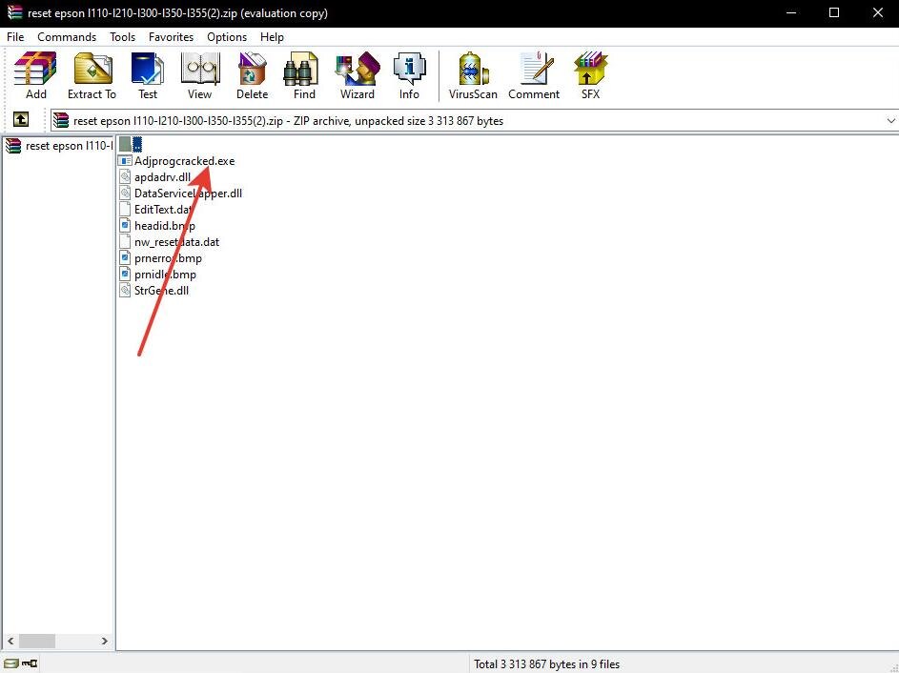Select Adjprogcracked.exe in the file list
The height and width of the screenshot is (673, 899).
click(x=184, y=160)
